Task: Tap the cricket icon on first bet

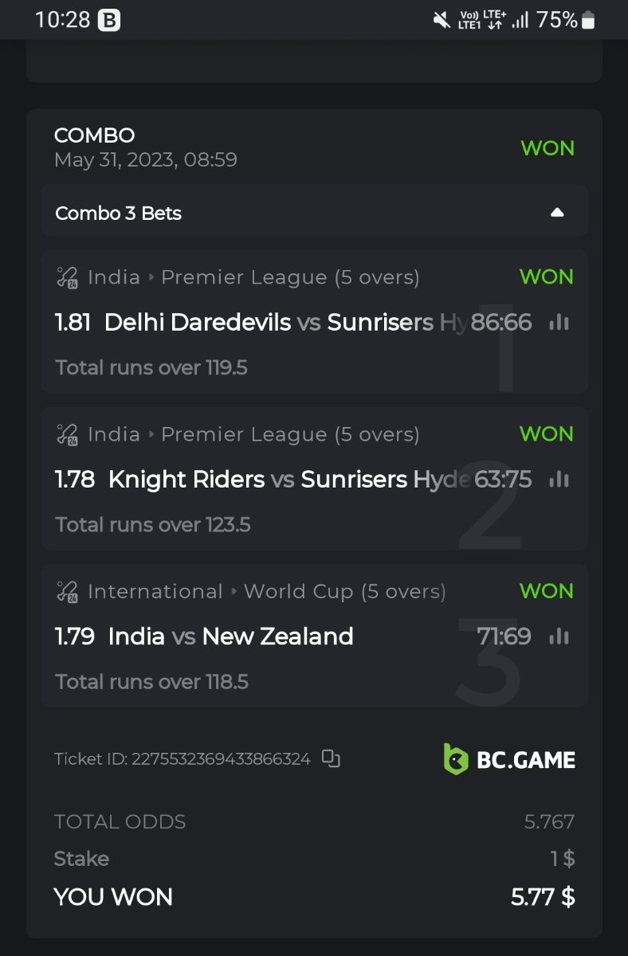Action: pyautogui.click(x=67, y=277)
